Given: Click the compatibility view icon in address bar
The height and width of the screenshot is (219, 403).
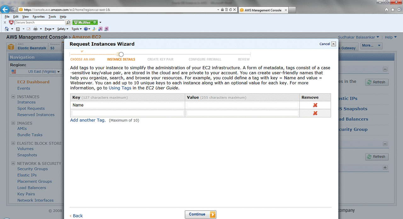Looking at the screenshot, I should pyautogui.click(x=226, y=10).
